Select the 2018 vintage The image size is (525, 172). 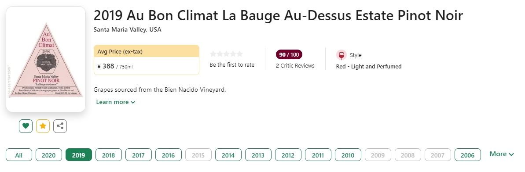[x=109, y=155]
